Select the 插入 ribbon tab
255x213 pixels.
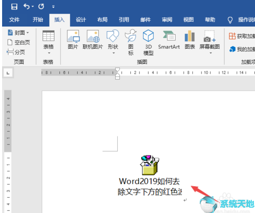(x=59, y=20)
